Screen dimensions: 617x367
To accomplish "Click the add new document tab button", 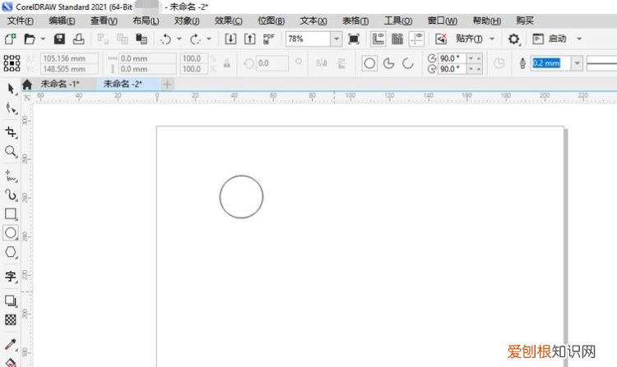I will 168,84.
